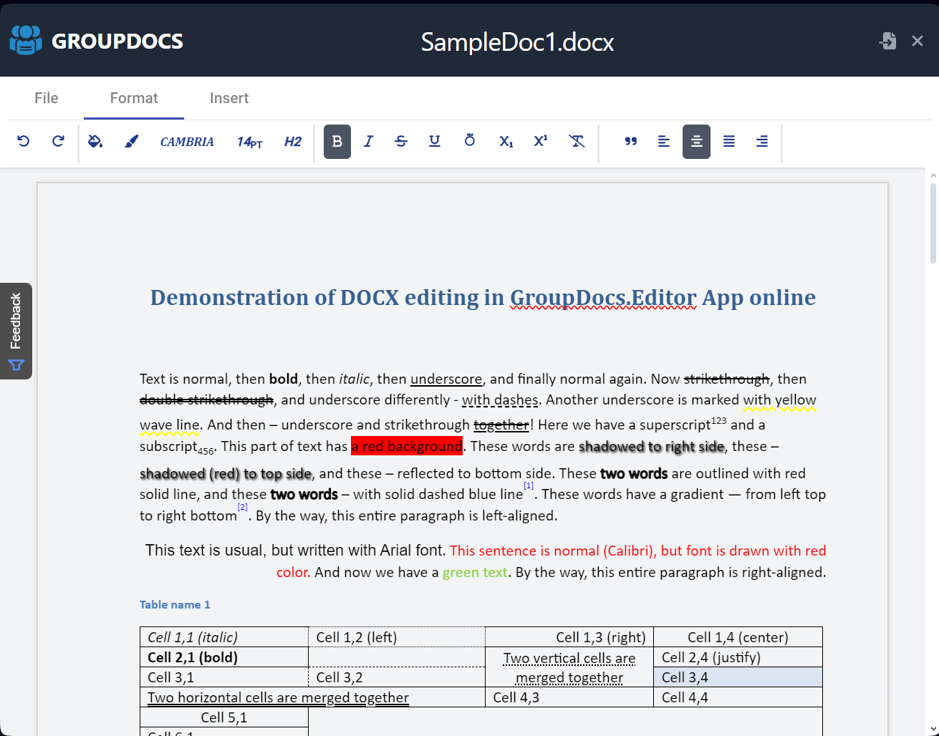Clear formatting with the crossed-out icon

577,141
